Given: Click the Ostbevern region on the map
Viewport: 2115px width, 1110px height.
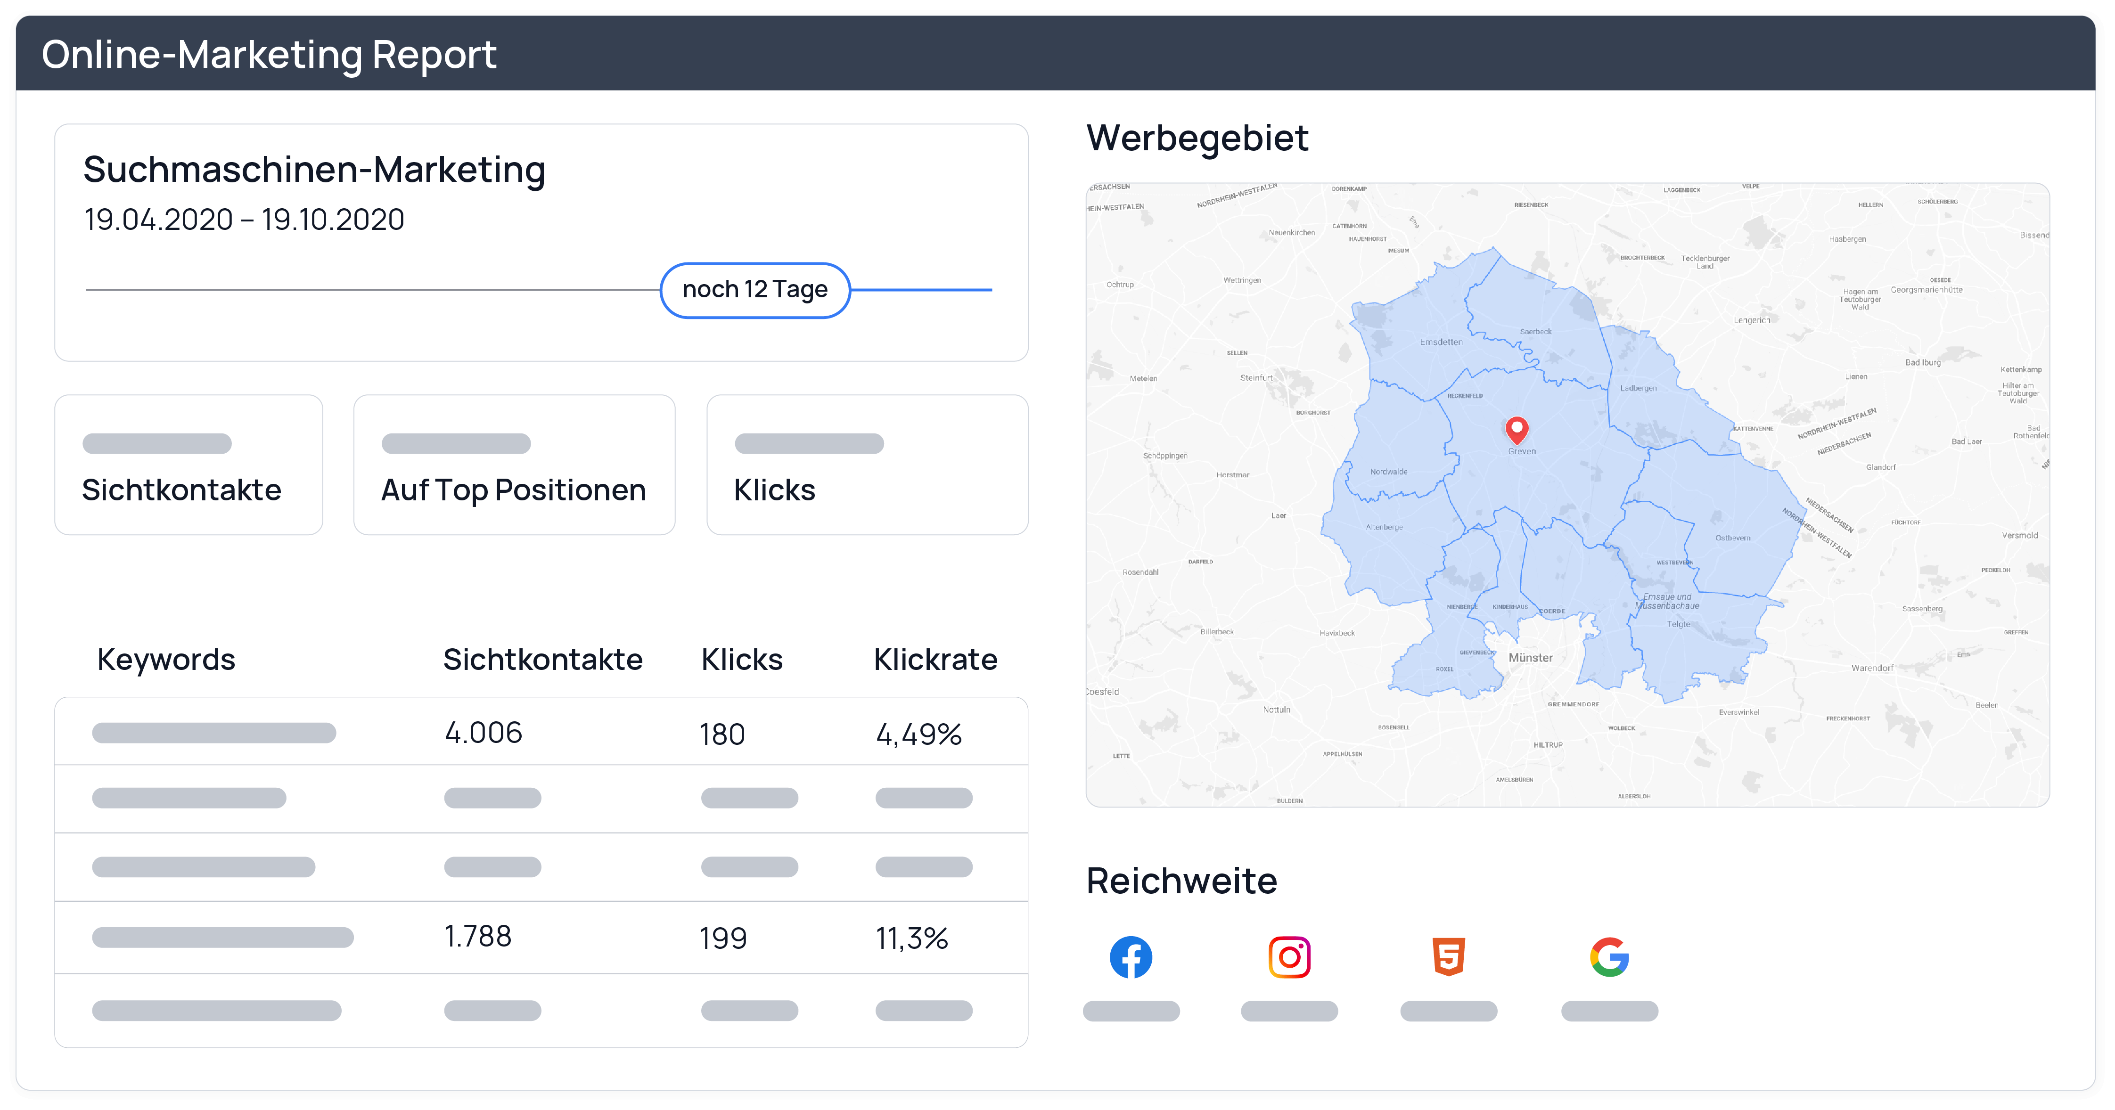Looking at the screenshot, I should pyautogui.click(x=1732, y=538).
